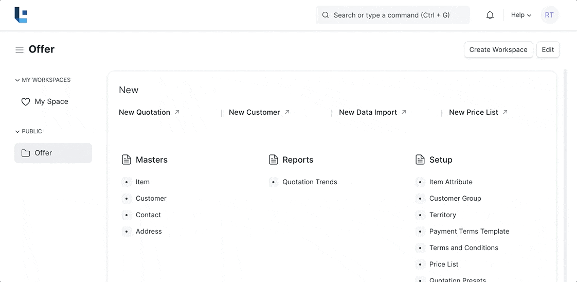Open the New Price List shortcut
The width and height of the screenshot is (577, 282).
[474, 112]
